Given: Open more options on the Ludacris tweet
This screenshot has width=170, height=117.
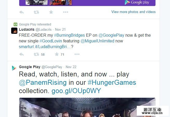Looking at the screenshot, I should click(77, 54).
